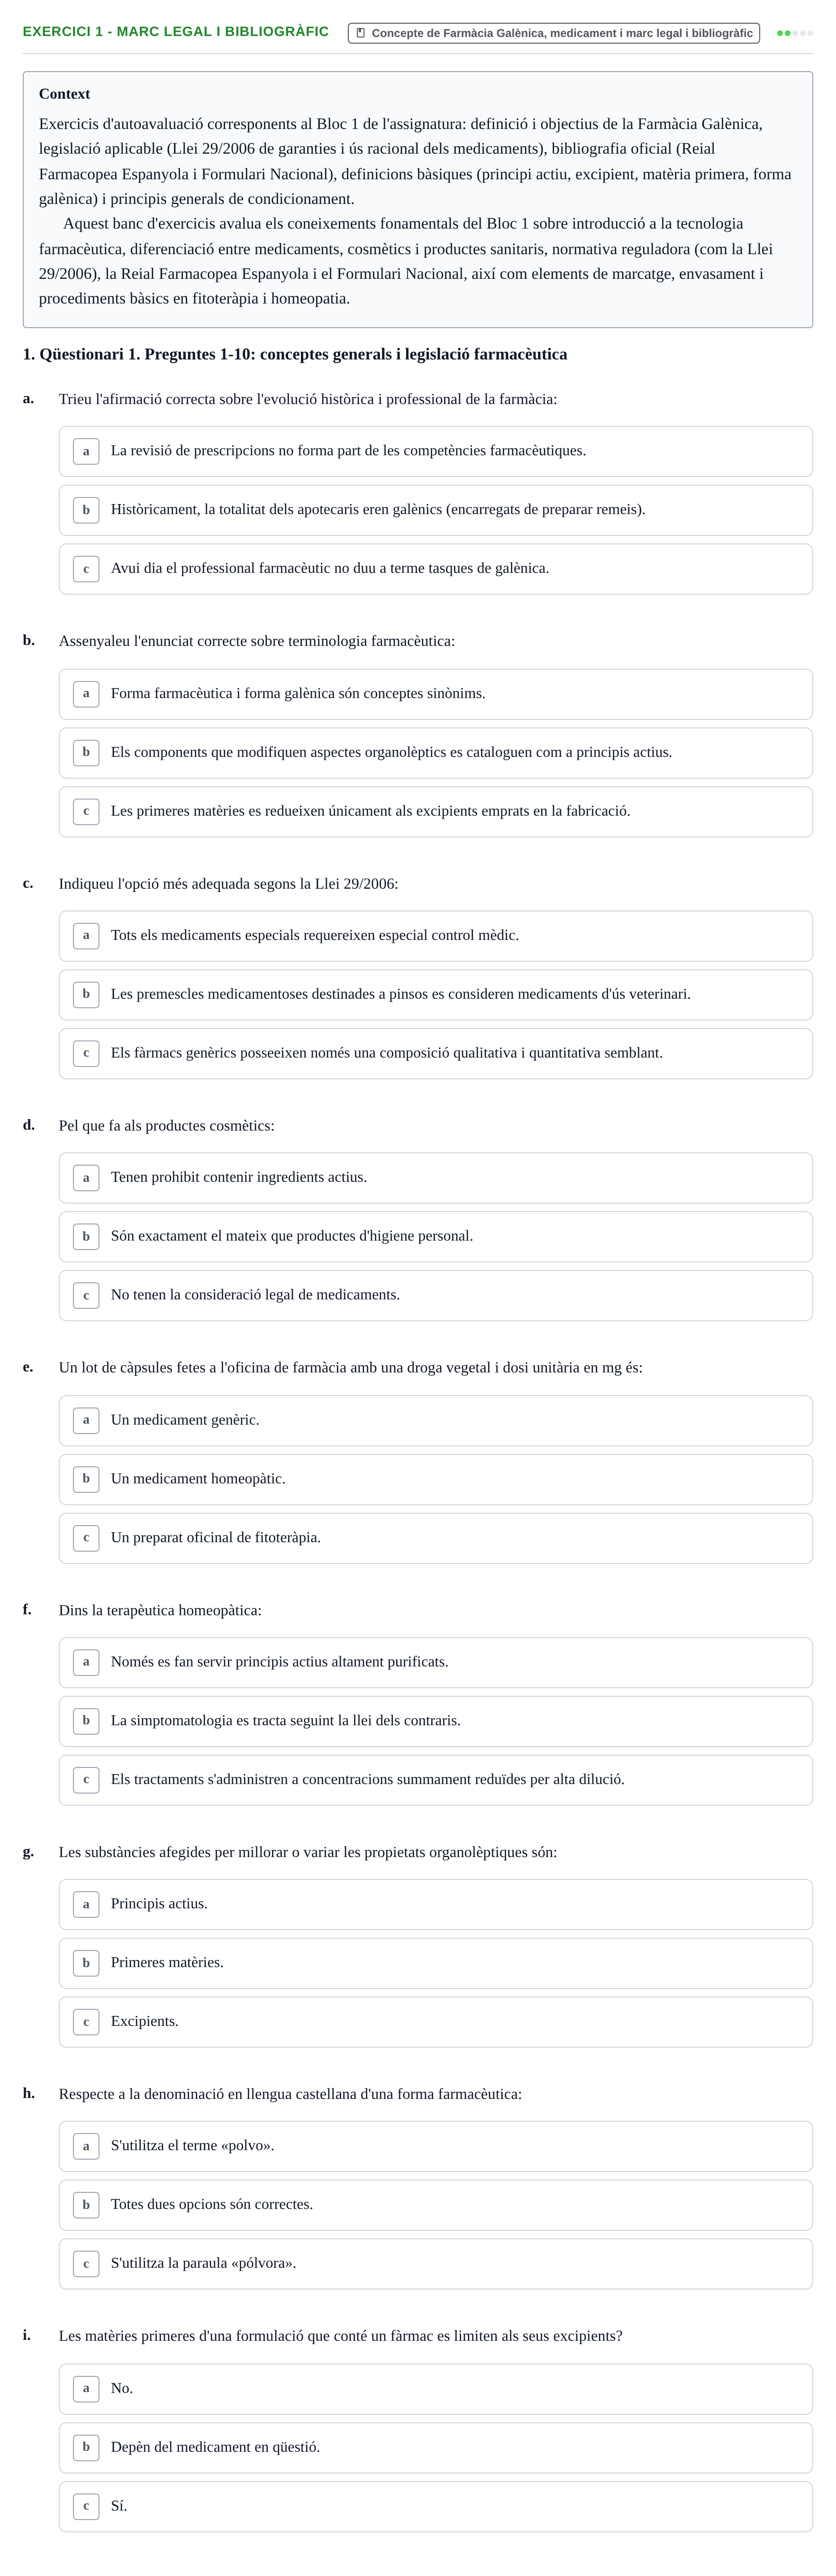Pick option 'Totes dues opcions són correctes.'
This screenshot has height=2576, width=836.
tap(436, 2205)
